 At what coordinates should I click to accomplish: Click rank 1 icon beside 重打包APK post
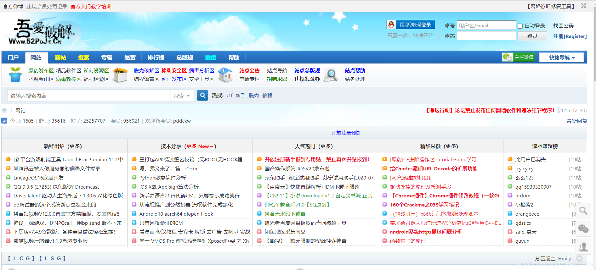click(134, 159)
